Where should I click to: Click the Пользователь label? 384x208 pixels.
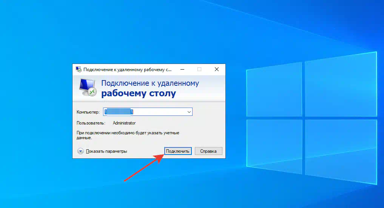click(x=91, y=123)
